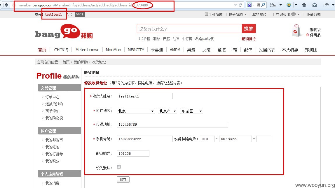Open 我的邦购币 in the sidebar
This screenshot has width=335, height=188.
pos(54,140)
